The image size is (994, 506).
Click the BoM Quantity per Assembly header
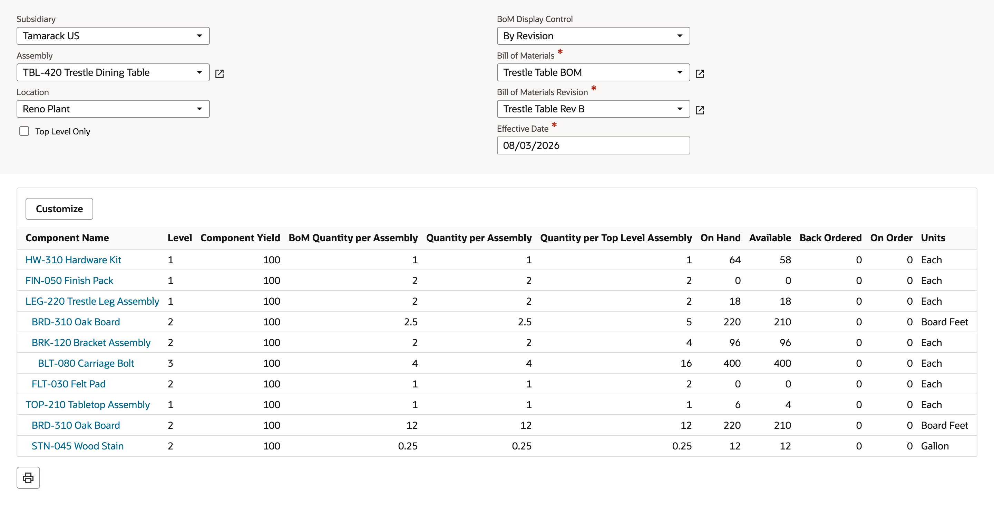tap(353, 238)
